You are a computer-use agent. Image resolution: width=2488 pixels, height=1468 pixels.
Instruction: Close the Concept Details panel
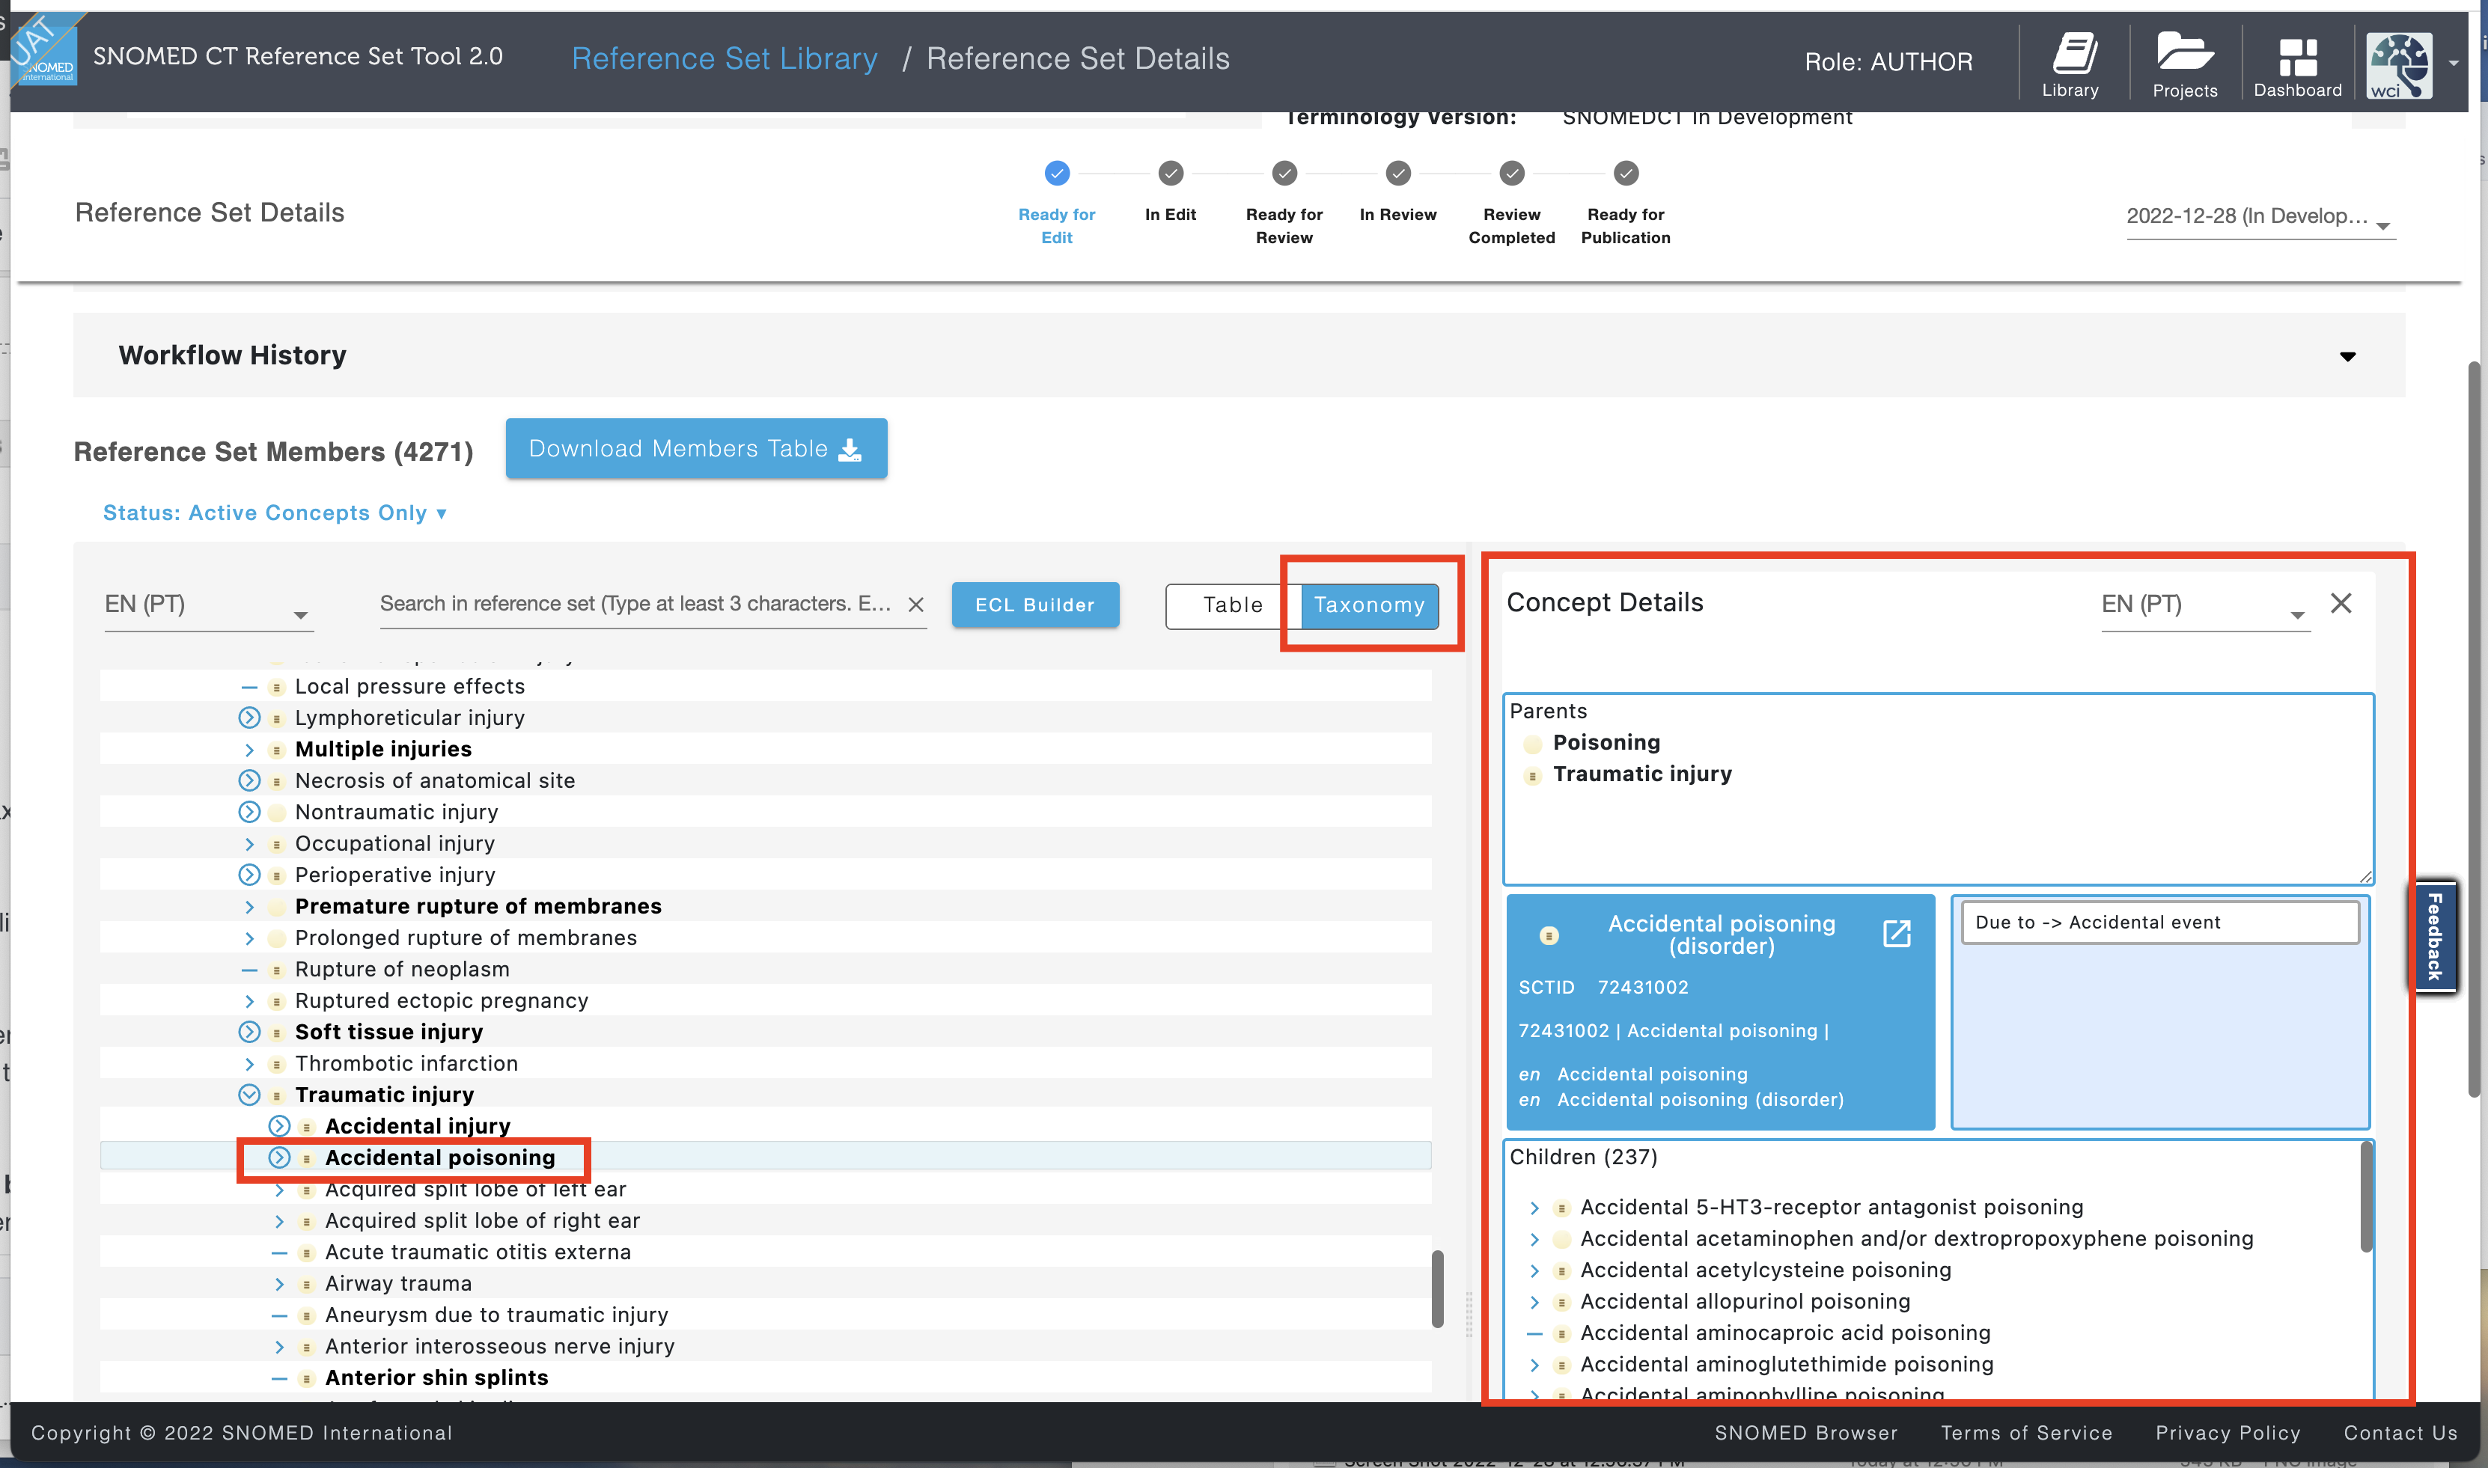[2341, 603]
